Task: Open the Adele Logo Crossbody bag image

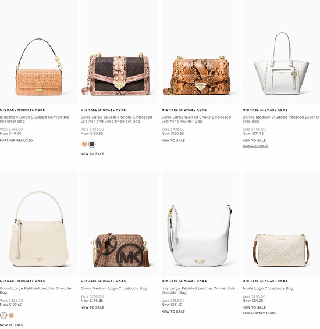Action: pyautogui.click(x=281, y=223)
